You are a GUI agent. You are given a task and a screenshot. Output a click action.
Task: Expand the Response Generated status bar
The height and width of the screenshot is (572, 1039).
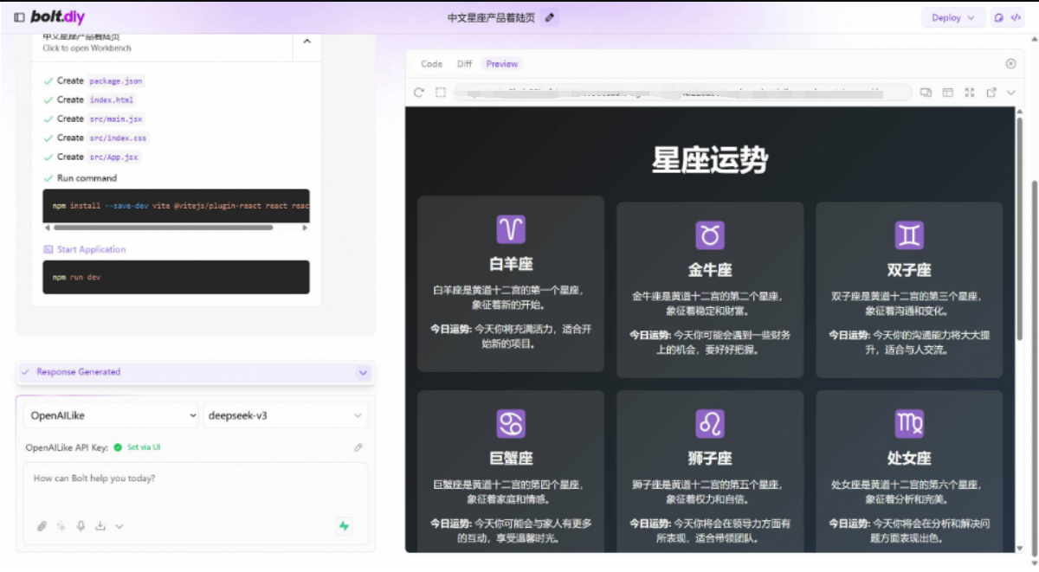pyautogui.click(x=363, y=372)
